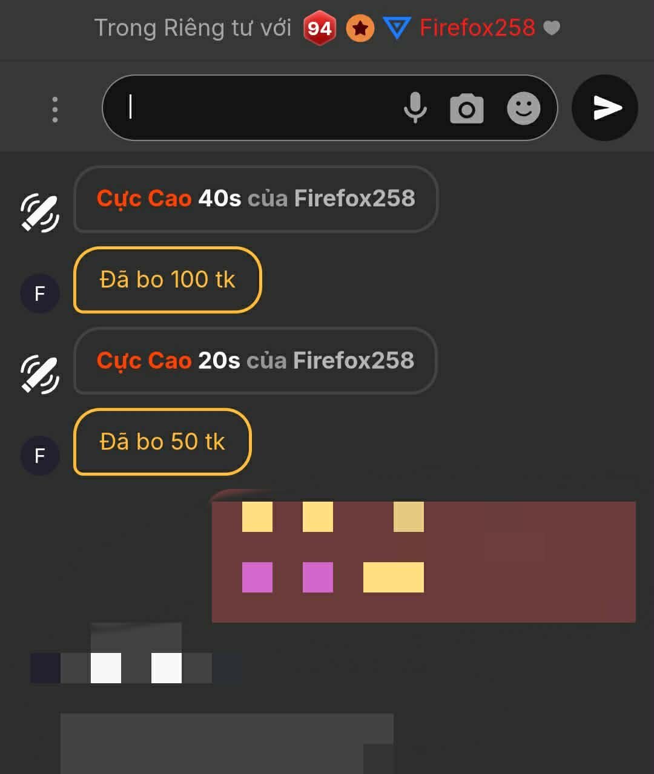Screen dimensions: 654x774
Task: Click vibrator toy icon beside 20s message
Action: [40, 375]
